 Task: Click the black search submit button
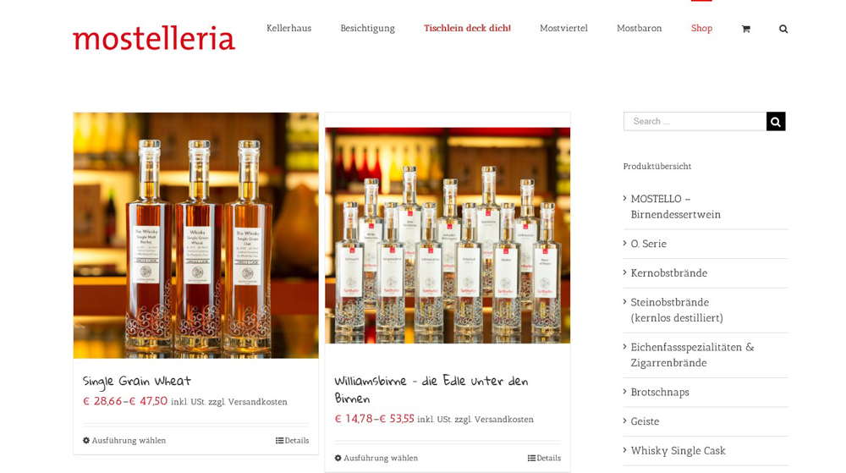776,121
